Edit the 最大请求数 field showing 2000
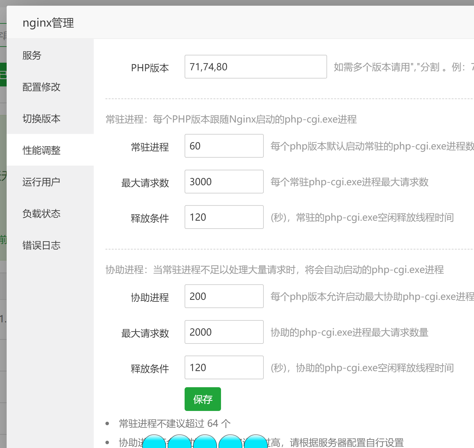The image size is (474, 448). [x=224, y=332]
